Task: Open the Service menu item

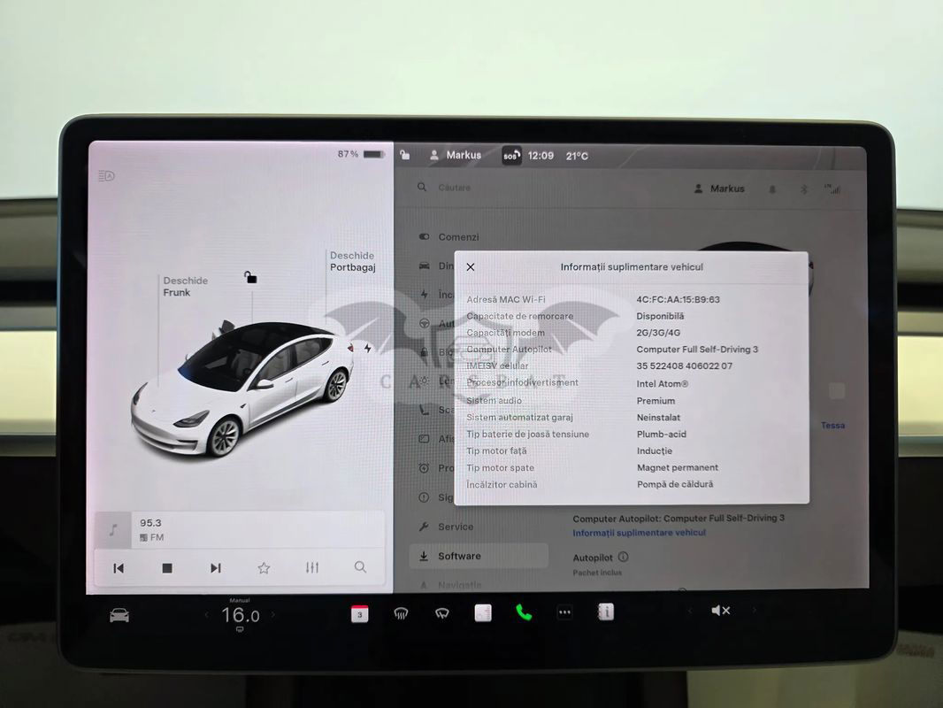Action: coord(456,527)
